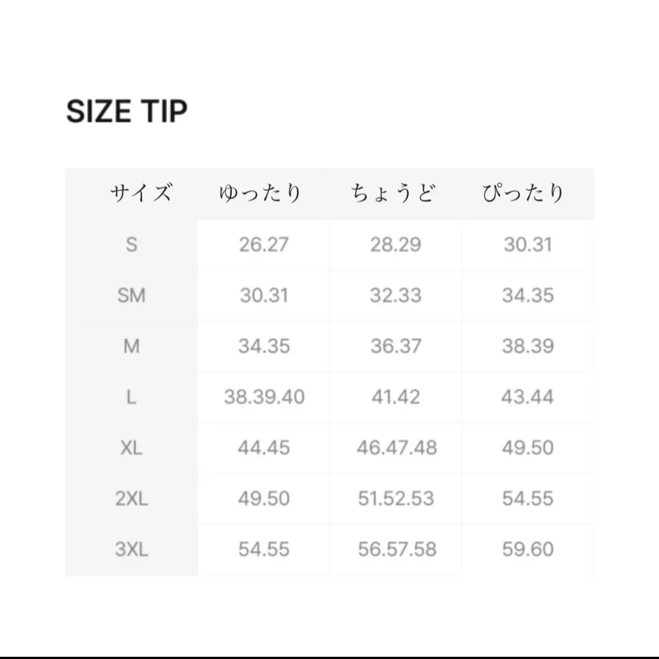Select the 36.37 cell in M row
Screen dimensions: 659x659
click(396, 346)
